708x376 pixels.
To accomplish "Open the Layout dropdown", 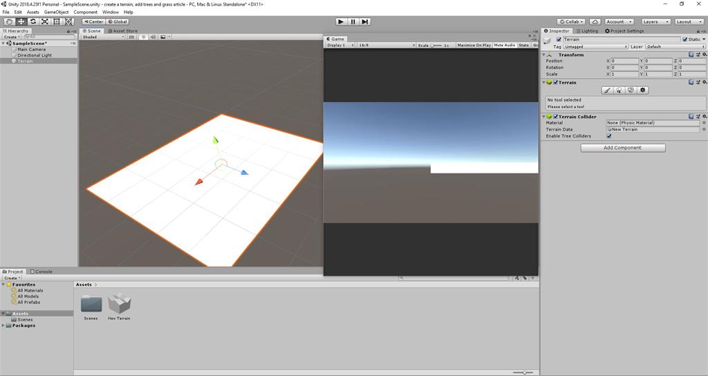I will coord(689,21).
